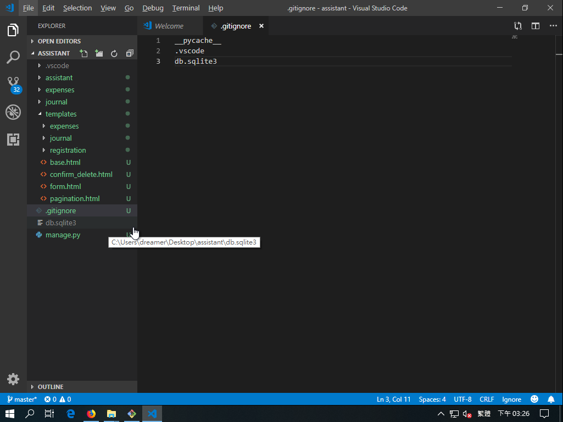Viewport: 563px width, 422px height.
Task: Collapse all folders in explorer
Action: tap(130, 53)
